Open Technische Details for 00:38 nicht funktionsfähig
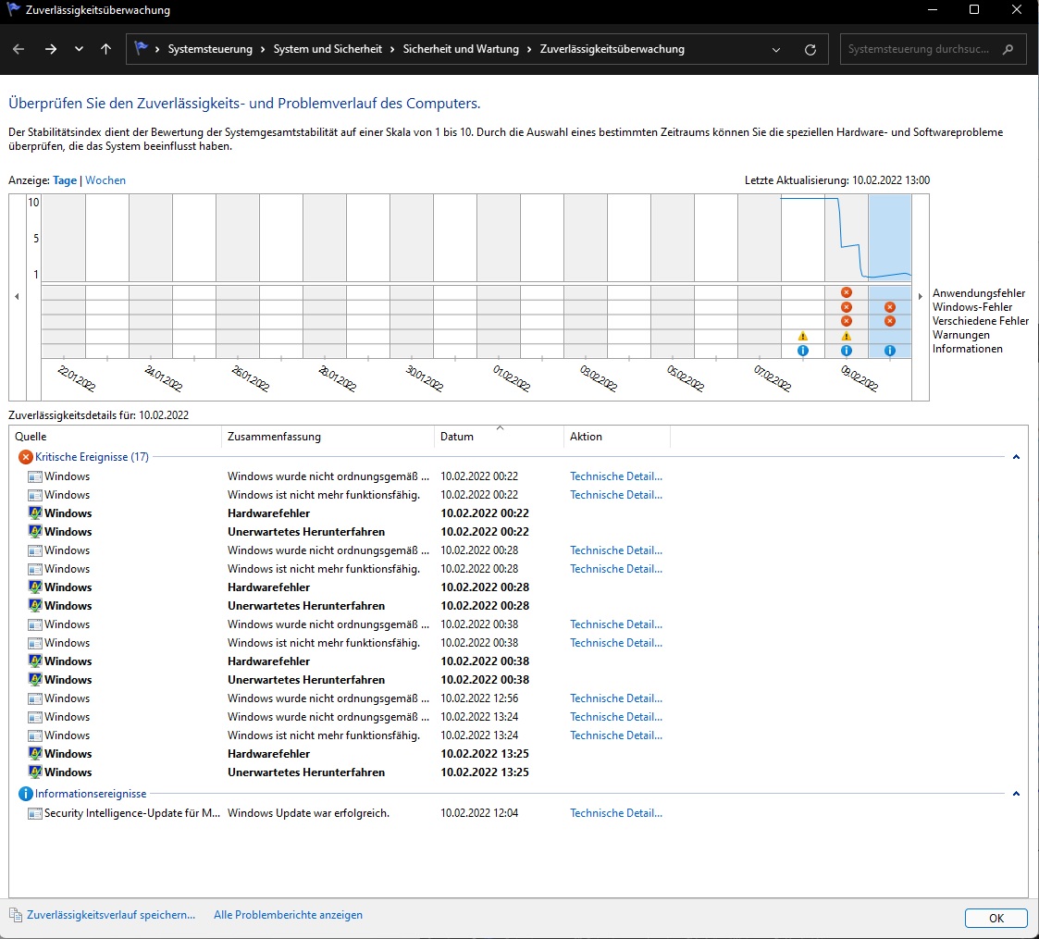 click(x=615, y=643)
